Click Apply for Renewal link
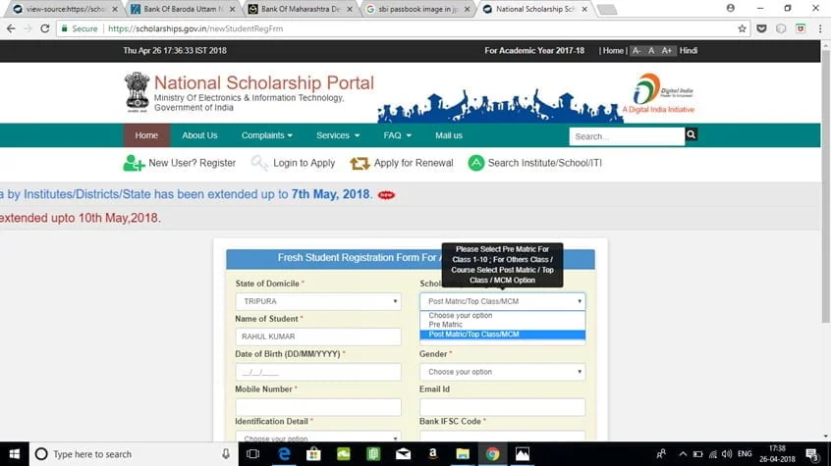This screenshot has height=466, width=831. (x=414, y=163)
